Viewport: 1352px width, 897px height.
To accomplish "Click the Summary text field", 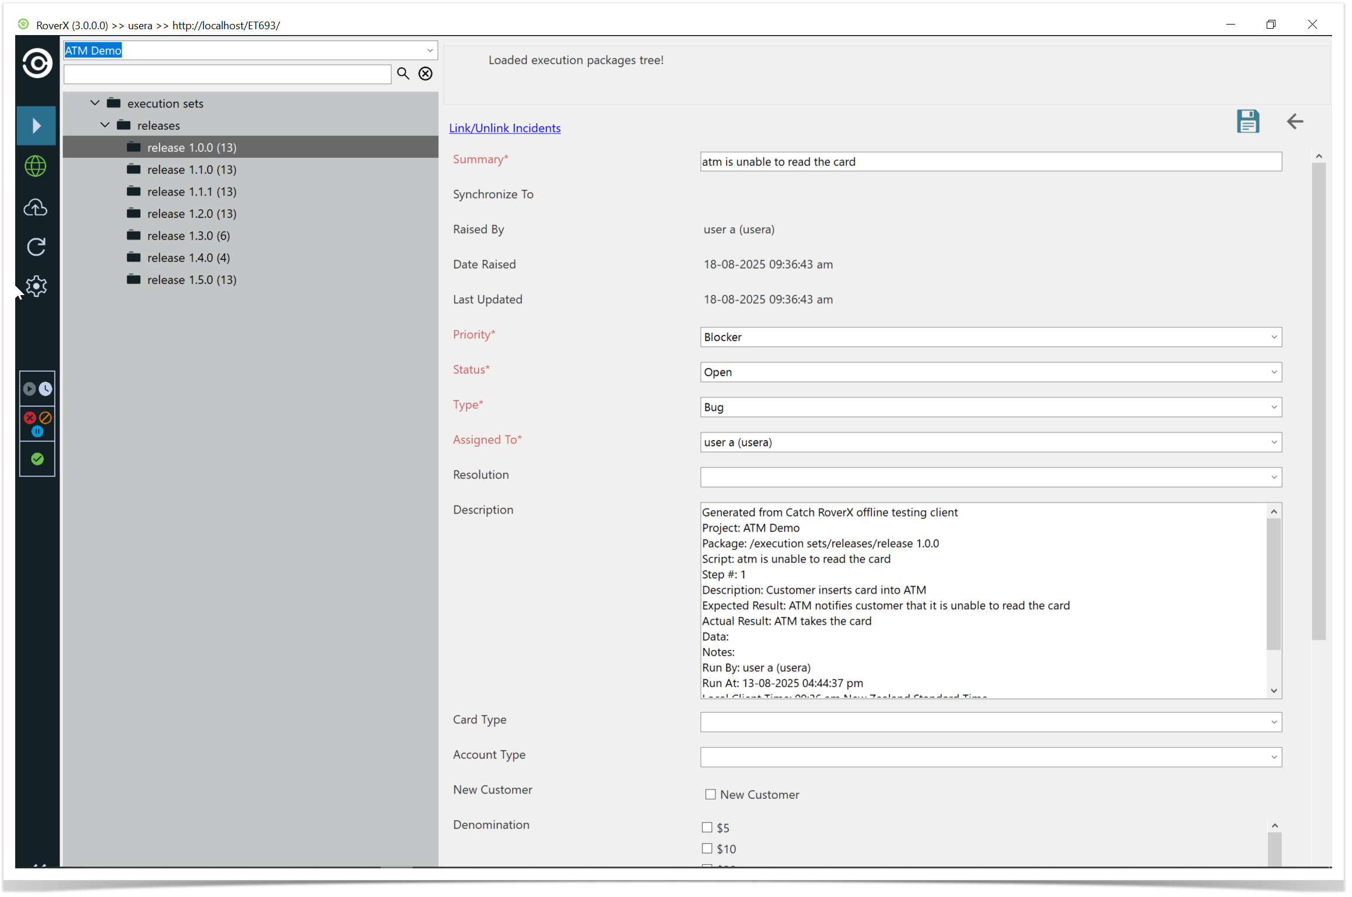I will point(990,162).
